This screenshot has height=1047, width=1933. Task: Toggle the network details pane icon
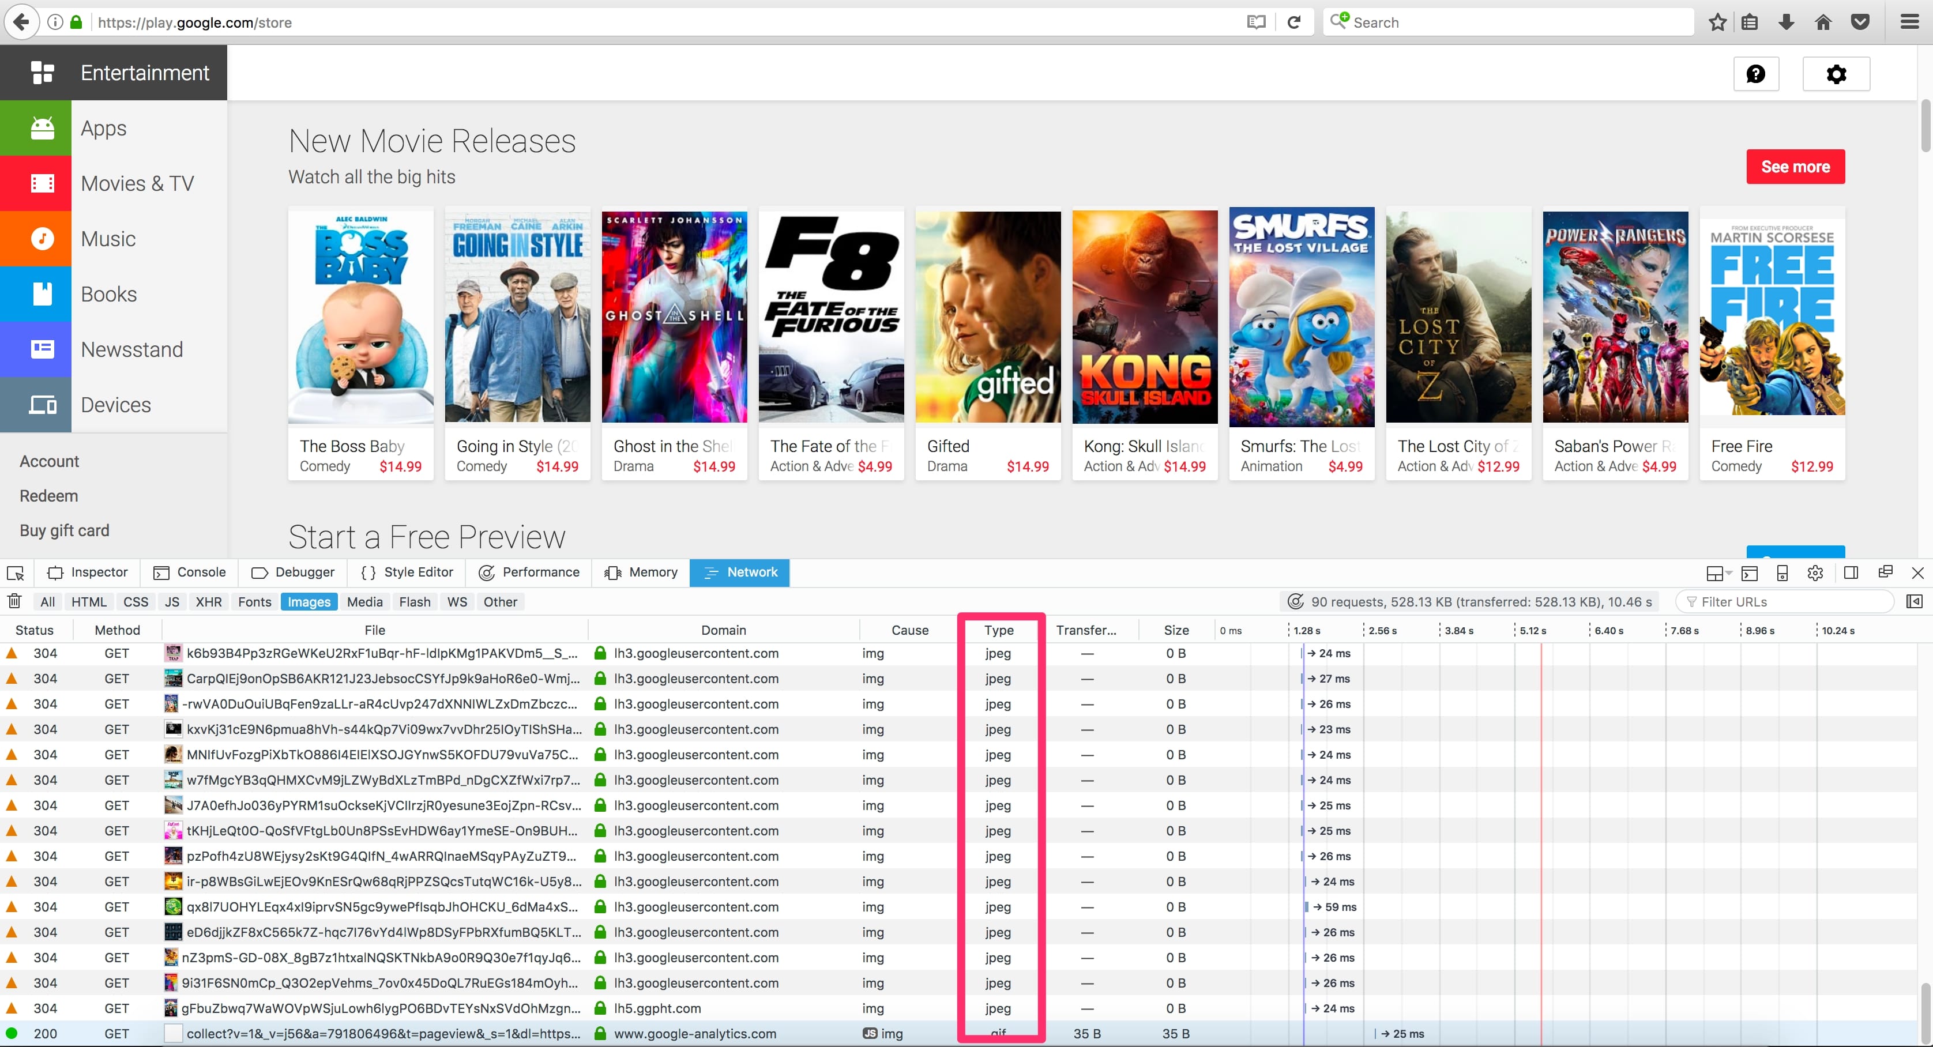[1914, 601]
